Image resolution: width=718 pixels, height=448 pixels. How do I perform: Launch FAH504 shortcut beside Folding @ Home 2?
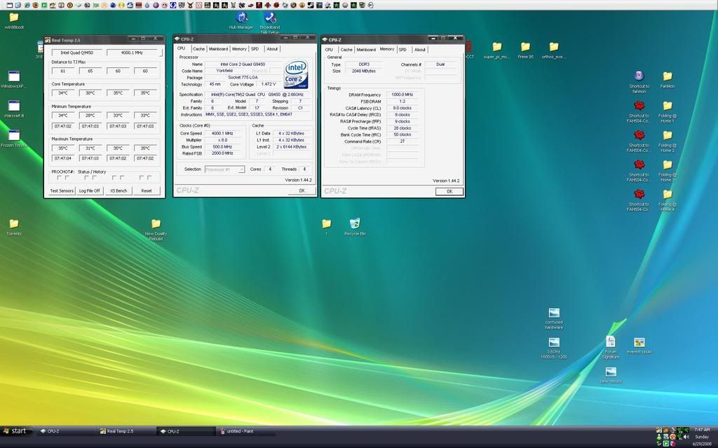click(639, 141)
